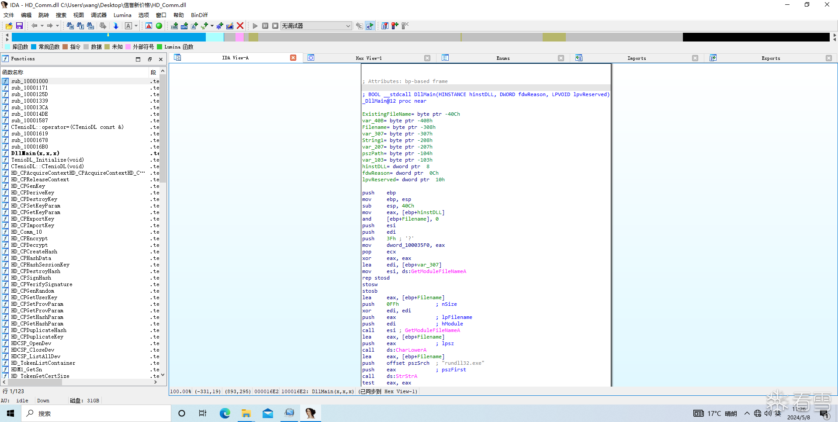This screenshot has width=838, height=422.
Task: Click the green circle toolbar icon
Action: (x=159, y=26)
